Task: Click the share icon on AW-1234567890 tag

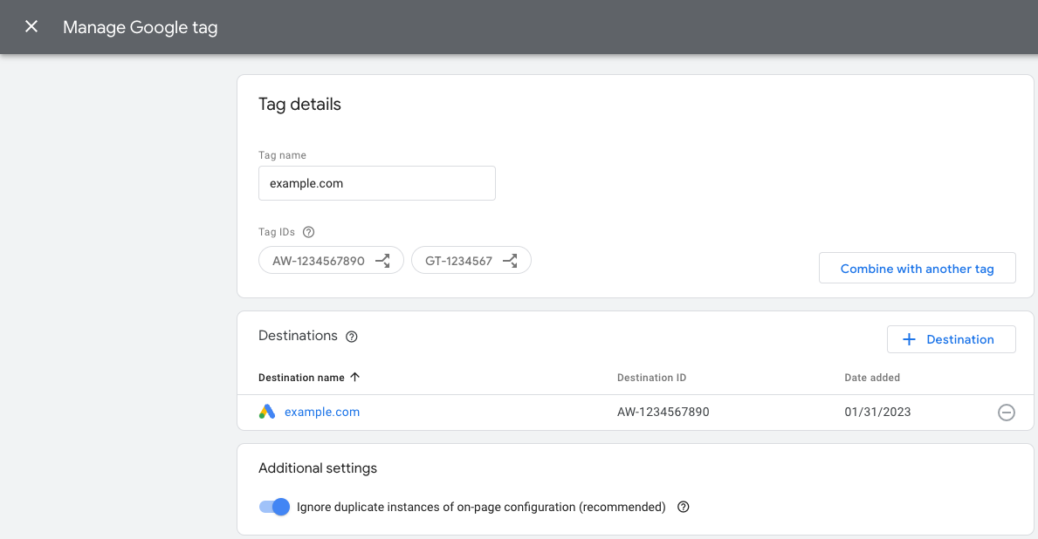Action: [x=382, y=259]
